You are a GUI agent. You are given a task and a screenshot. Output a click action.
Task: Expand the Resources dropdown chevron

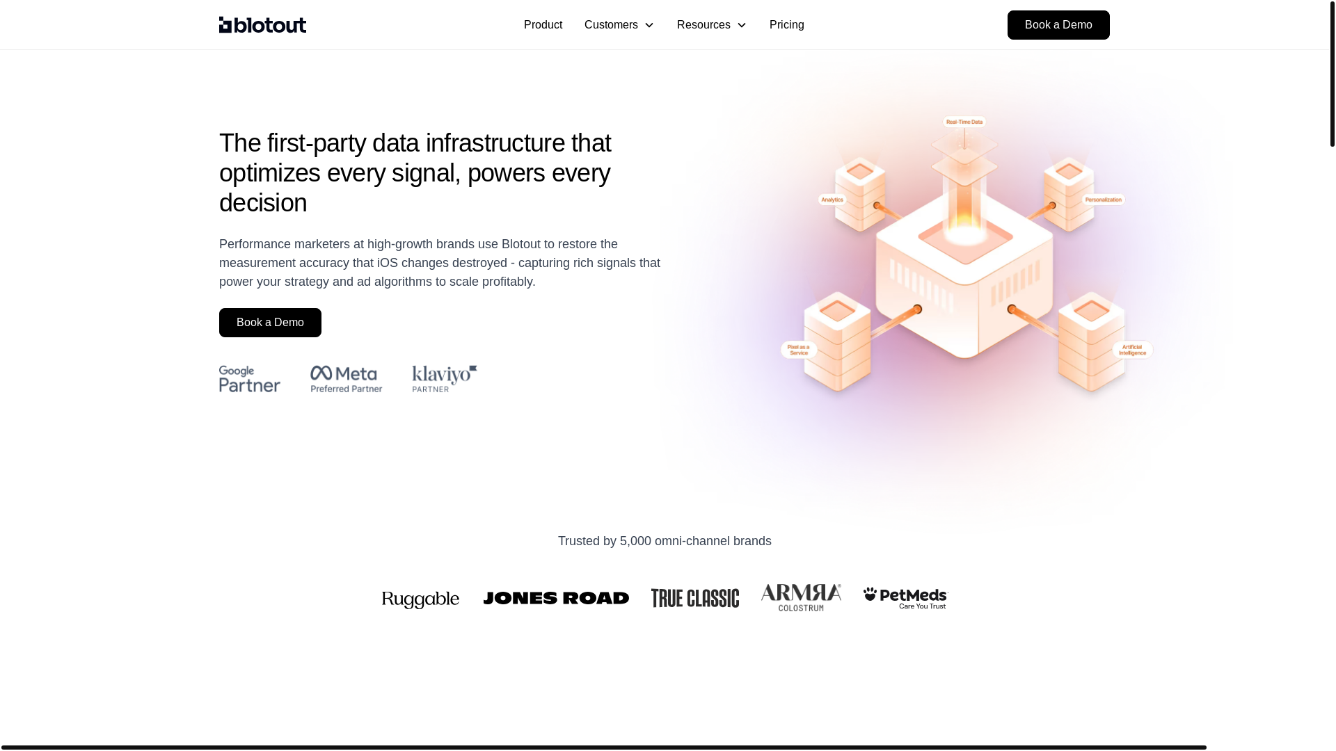pos(742,26)
